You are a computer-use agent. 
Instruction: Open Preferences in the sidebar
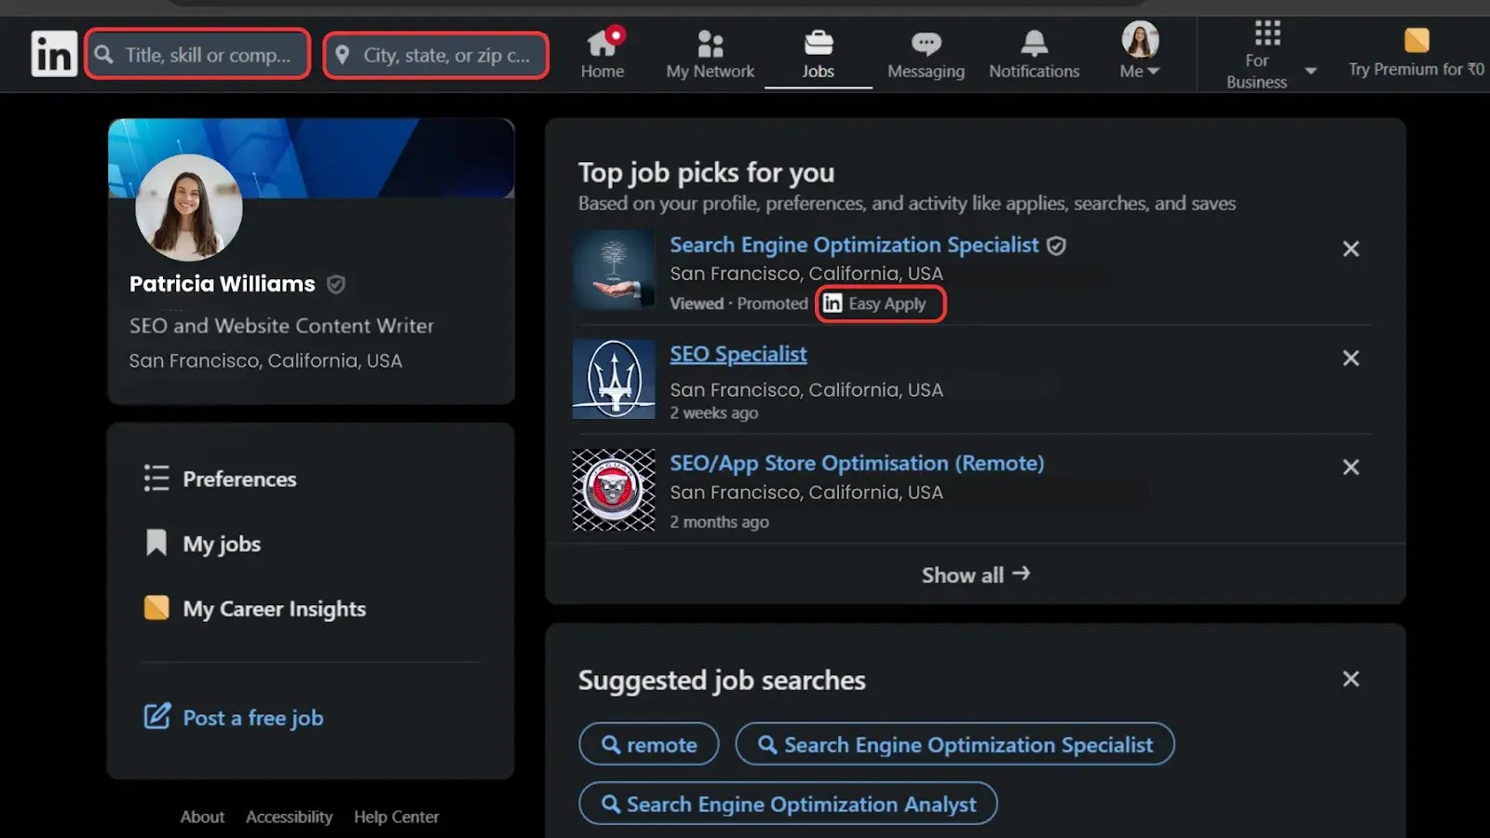(238, 479)
